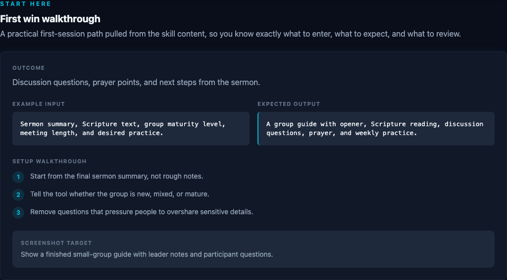This screenshot has width=507, height=280.
Task: Click the outcome text about discussion questions
Action: click(x=136, y=82)
